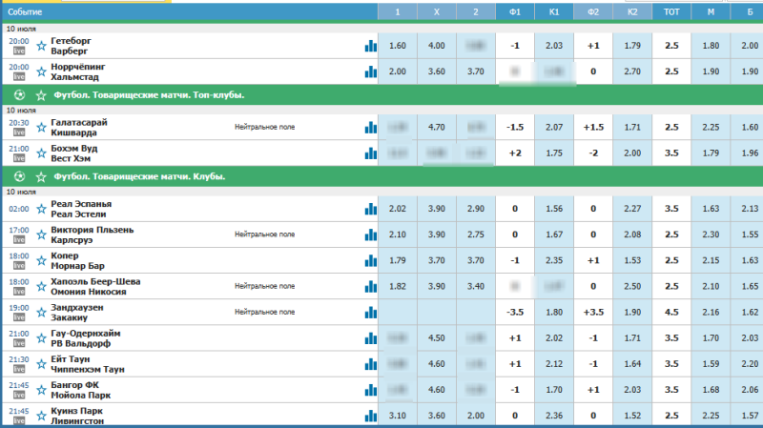Collapse the Товарищеские матчи. Клубы section

click(x=132, y=176)
